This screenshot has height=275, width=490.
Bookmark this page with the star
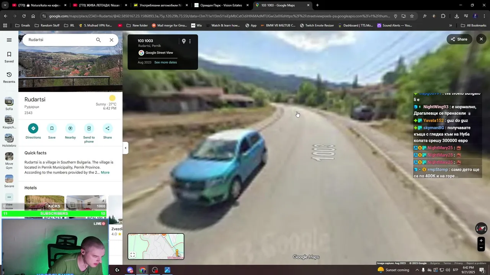point(412,16)
